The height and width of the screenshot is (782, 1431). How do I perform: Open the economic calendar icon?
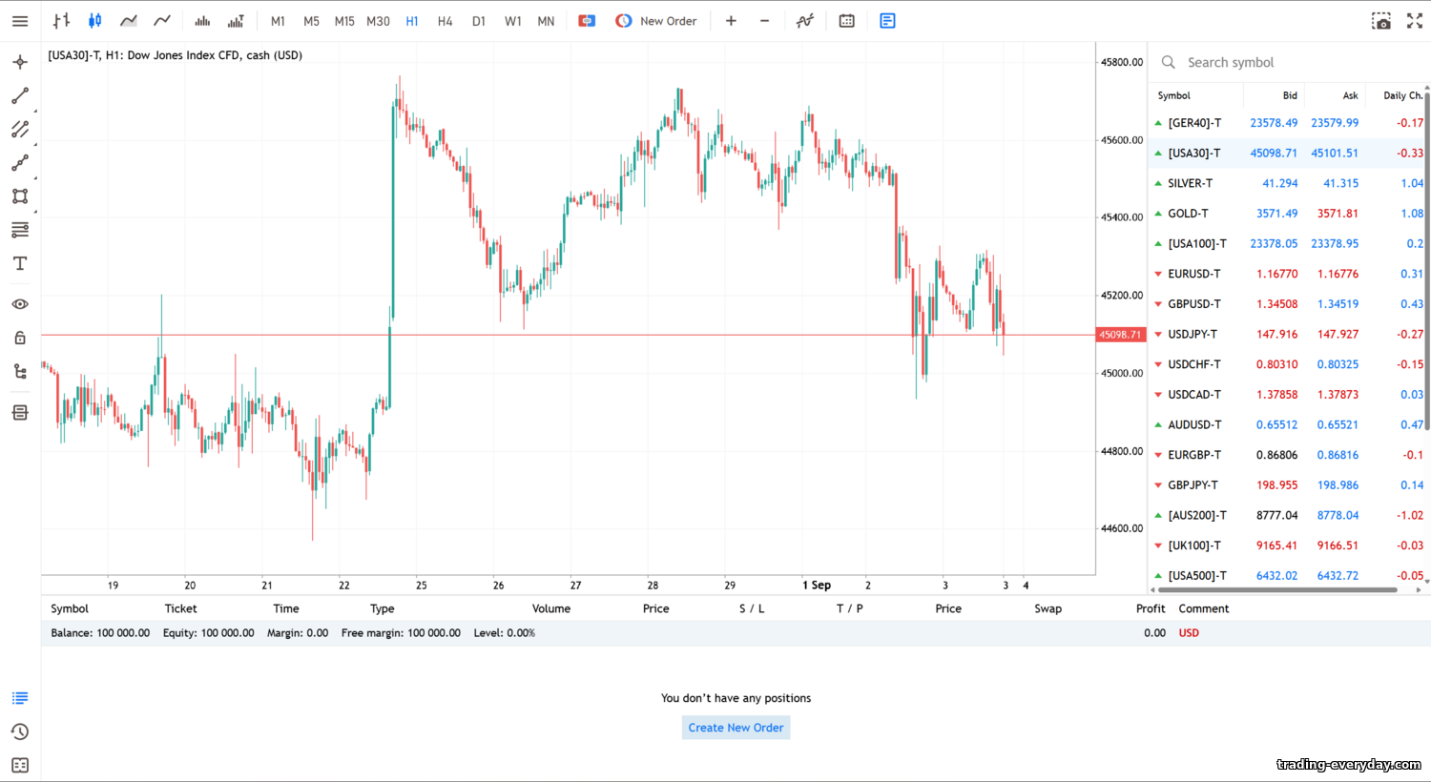pos(846,21)
